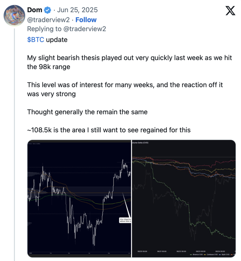Click the green Binance CVD legend marker
241x261 pixels.
click(191, 255)
